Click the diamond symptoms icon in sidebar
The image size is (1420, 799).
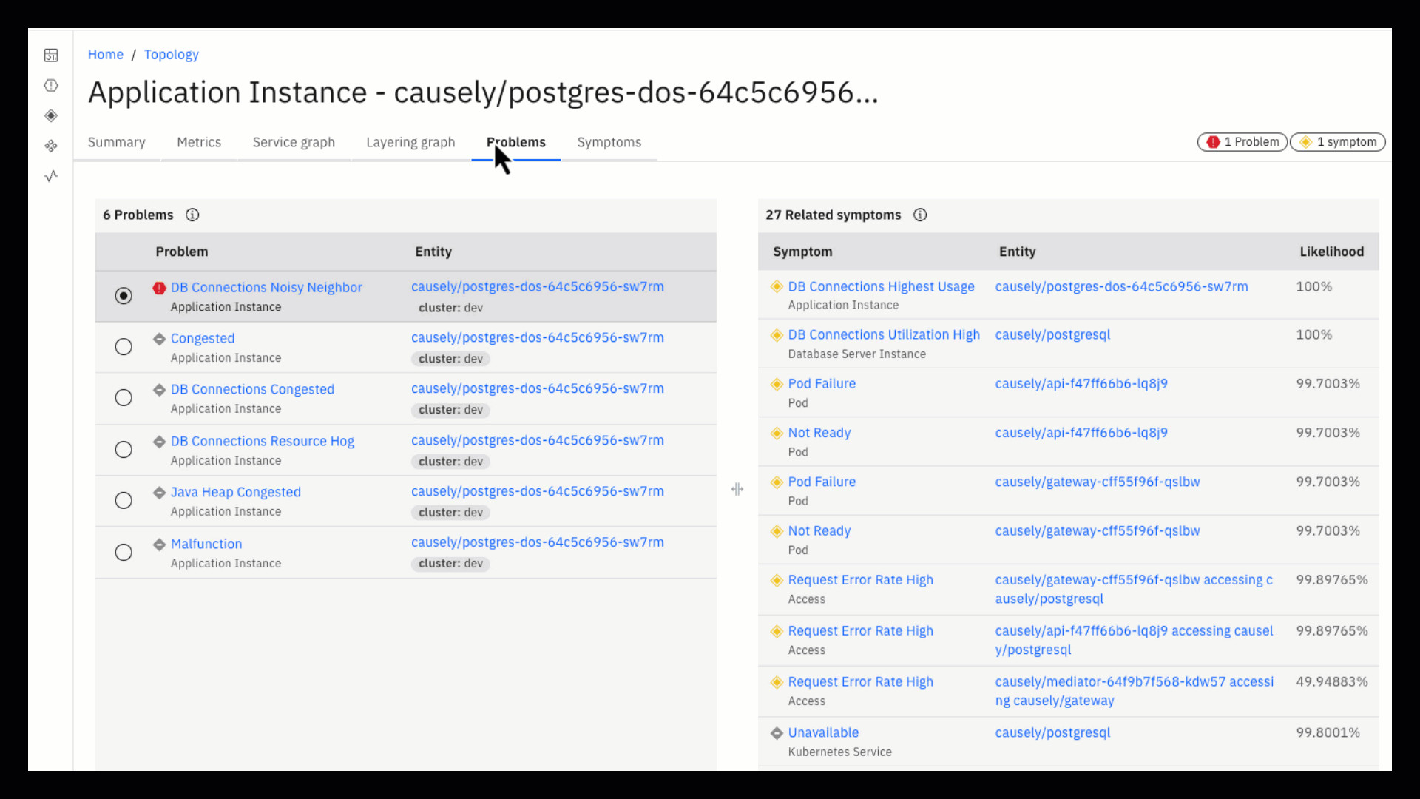51,115
